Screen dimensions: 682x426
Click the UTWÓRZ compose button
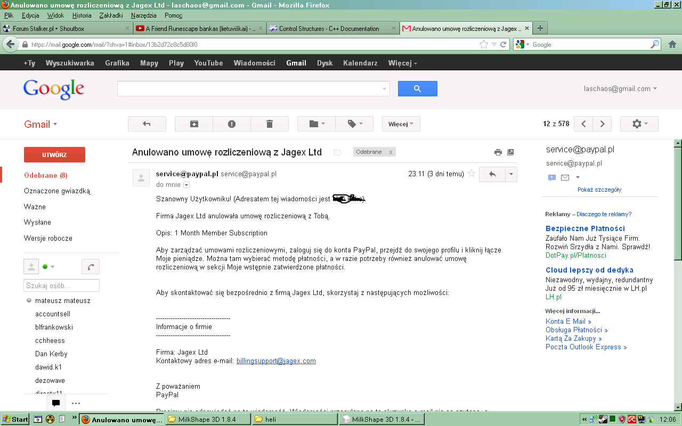[x=54, y=155]
